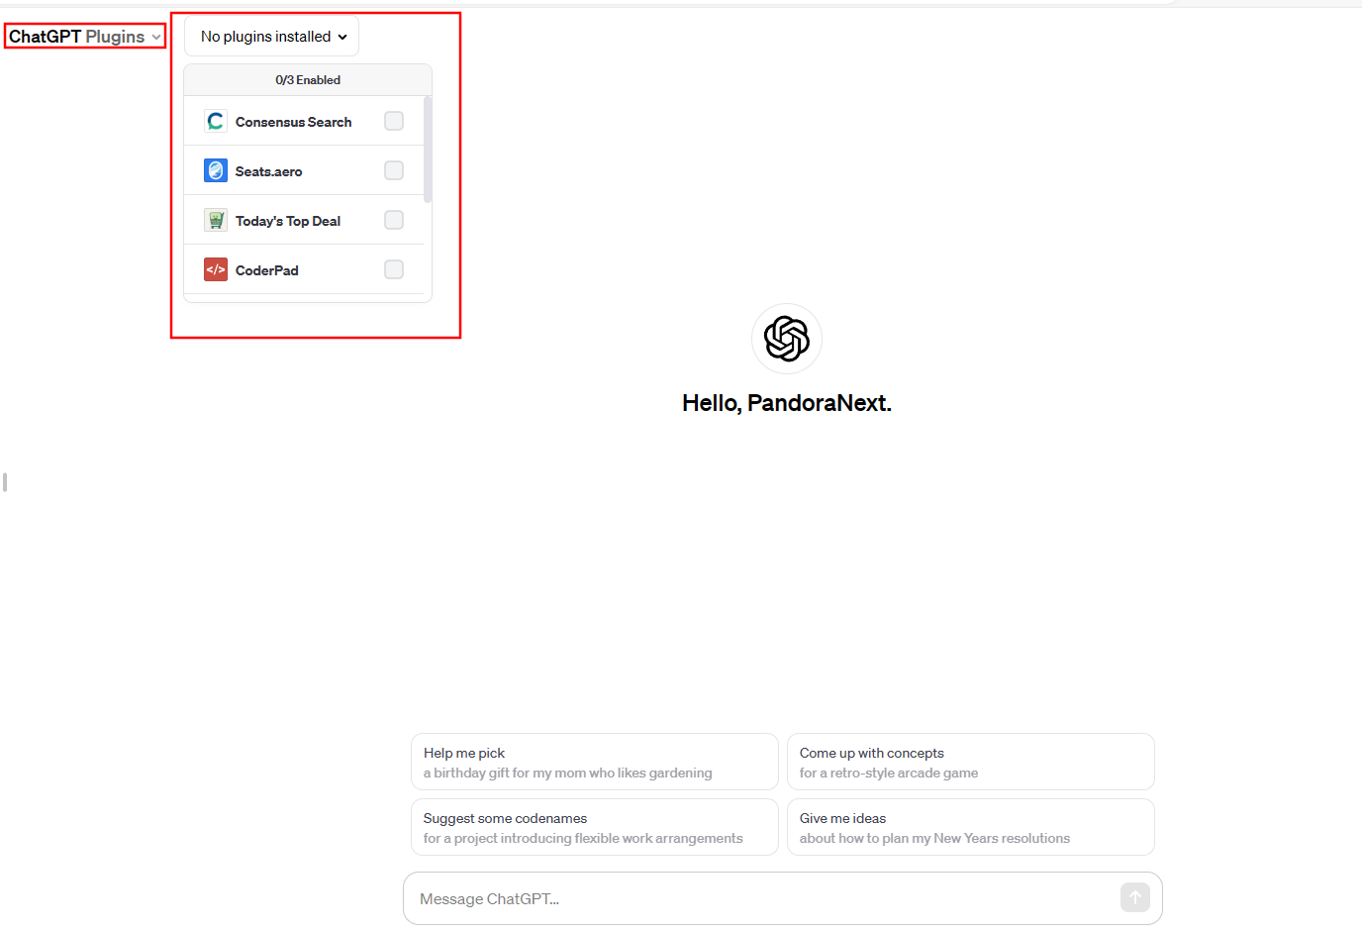Click the Seats.aero plugin icon
The height and width of the screenshot is (930, 1362).
click(x=216, y=170)
